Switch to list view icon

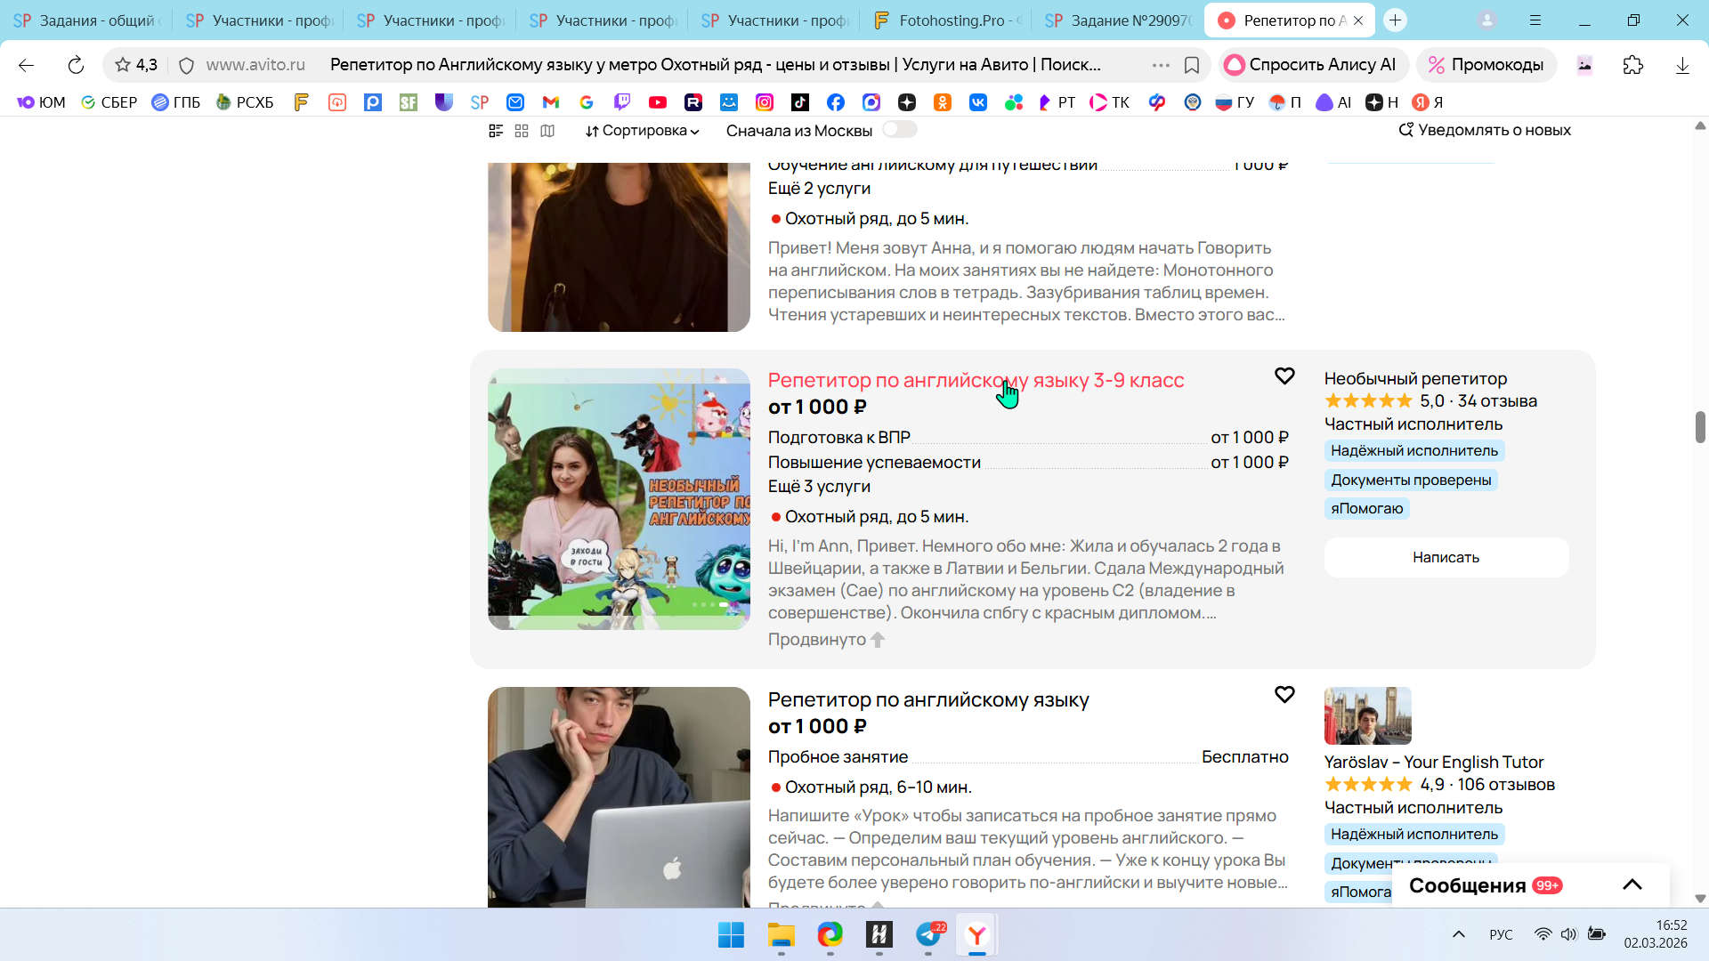tap(496, 131)
